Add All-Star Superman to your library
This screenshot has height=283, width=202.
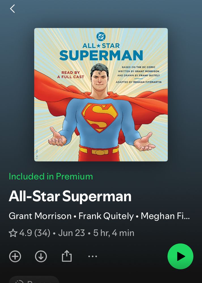(15, 256)
